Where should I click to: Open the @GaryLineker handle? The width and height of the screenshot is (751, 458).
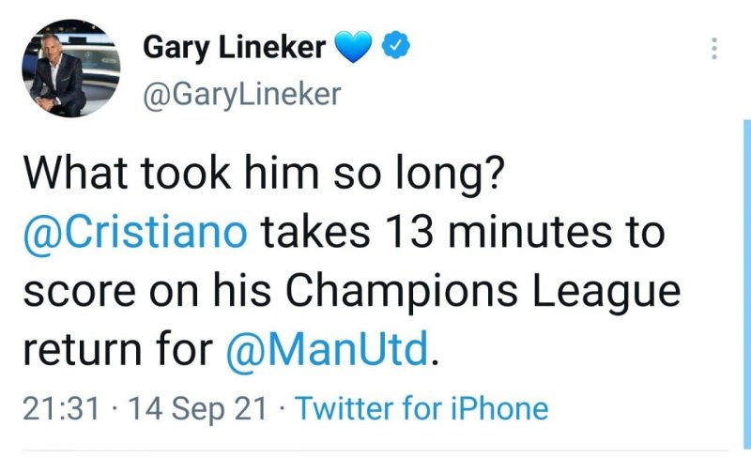(x=241, y=94)
